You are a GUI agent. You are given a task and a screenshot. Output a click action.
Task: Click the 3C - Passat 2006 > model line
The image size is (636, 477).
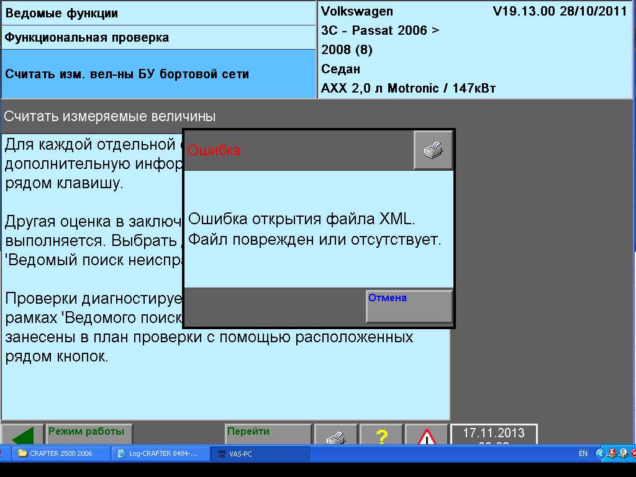point(380,30)
